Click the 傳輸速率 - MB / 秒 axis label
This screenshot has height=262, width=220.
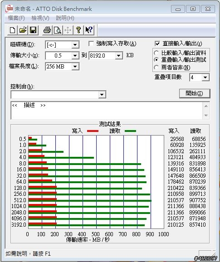[x=88, y=240]
